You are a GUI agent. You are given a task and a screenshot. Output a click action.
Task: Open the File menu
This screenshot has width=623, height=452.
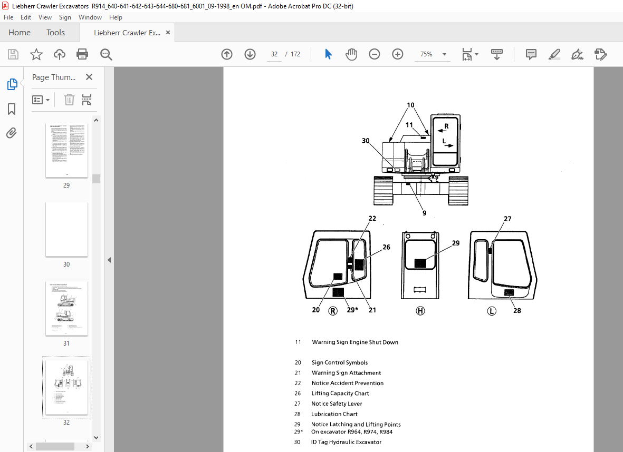(x=8, y=17)
